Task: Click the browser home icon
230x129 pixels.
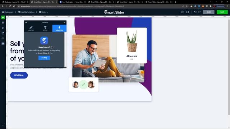Action: [14, 6]
